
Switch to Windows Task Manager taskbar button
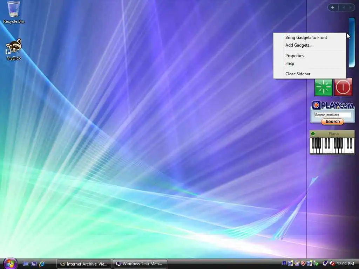pos(140,264)
